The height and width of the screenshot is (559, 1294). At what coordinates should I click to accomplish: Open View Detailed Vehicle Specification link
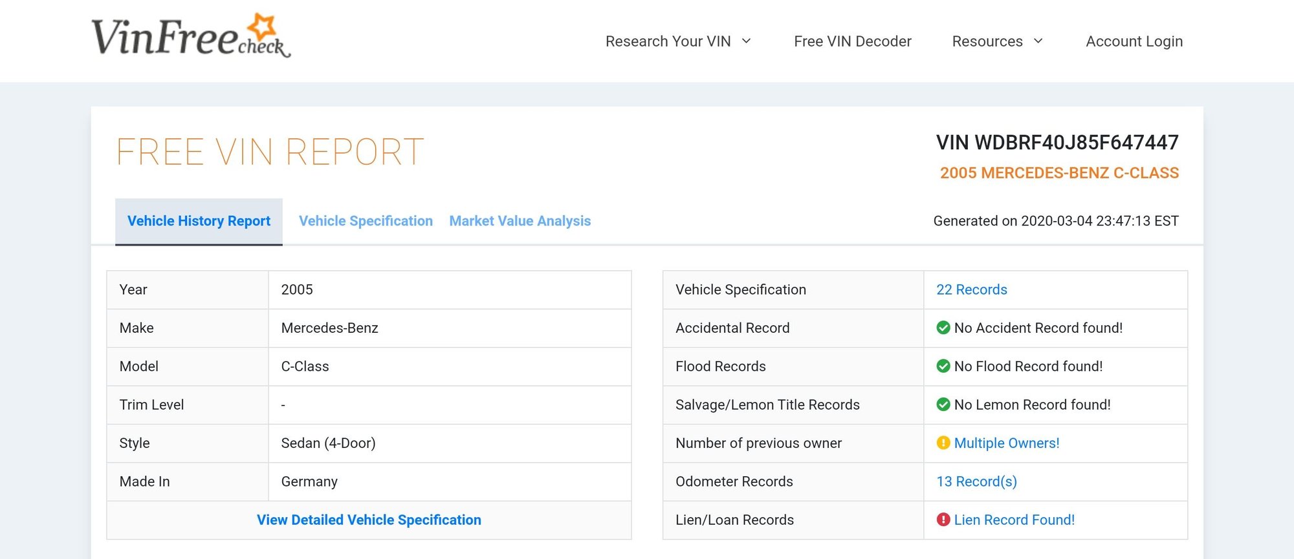click(x=369, y=520)
